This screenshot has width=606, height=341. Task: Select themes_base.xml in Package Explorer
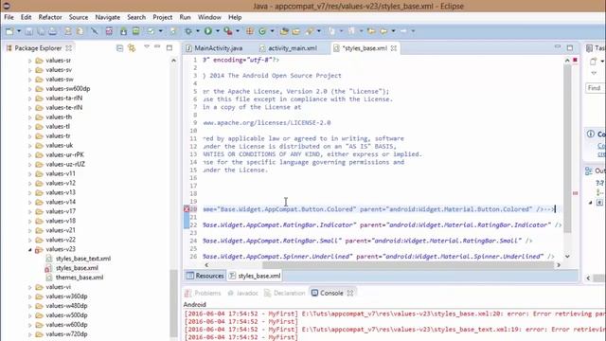click(80, 278)
